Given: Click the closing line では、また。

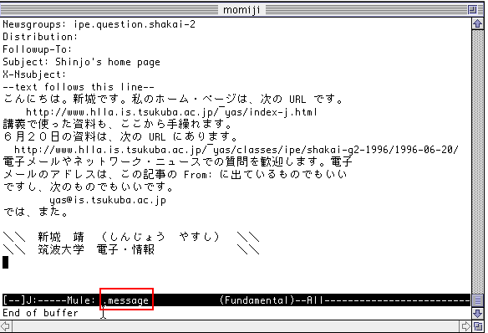Looking at the screenshot, I should [x=36, y=213].
